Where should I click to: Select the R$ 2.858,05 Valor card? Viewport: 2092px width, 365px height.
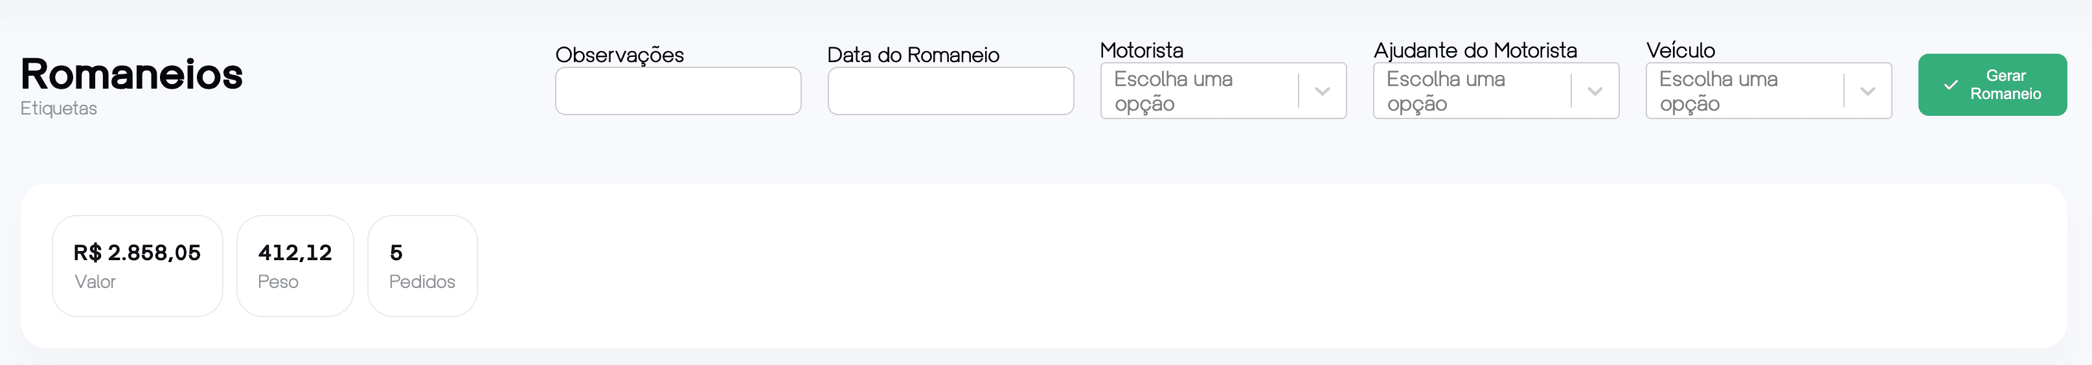coord(137,266)
